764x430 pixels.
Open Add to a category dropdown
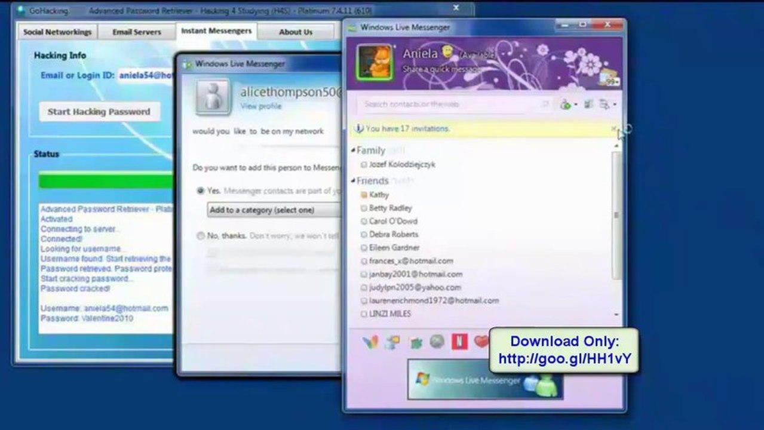[274, 210]
